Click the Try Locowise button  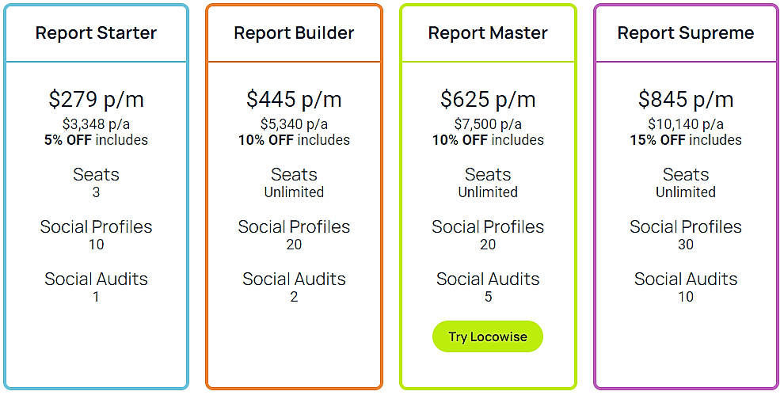[x=487, y=336]
